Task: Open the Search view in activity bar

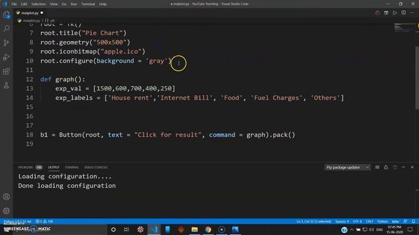Action: [7, 29]
